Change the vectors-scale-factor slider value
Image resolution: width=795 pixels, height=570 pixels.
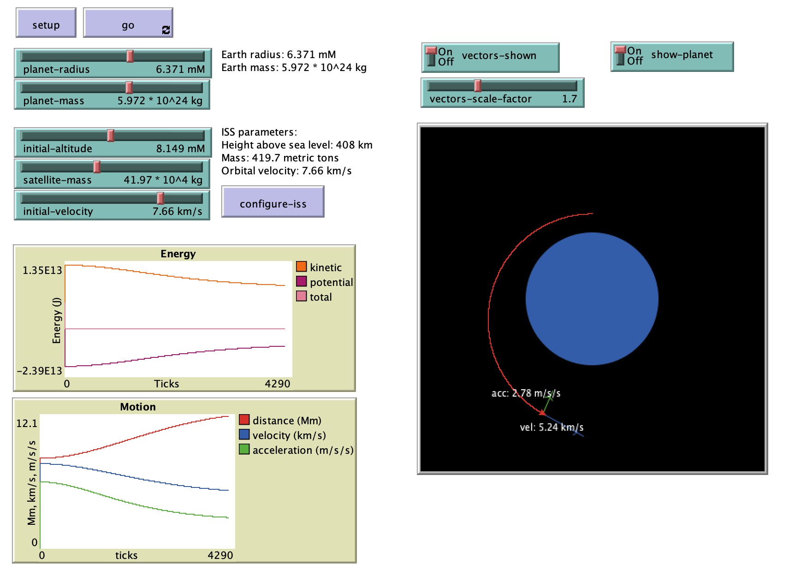(x=478, y=85)
